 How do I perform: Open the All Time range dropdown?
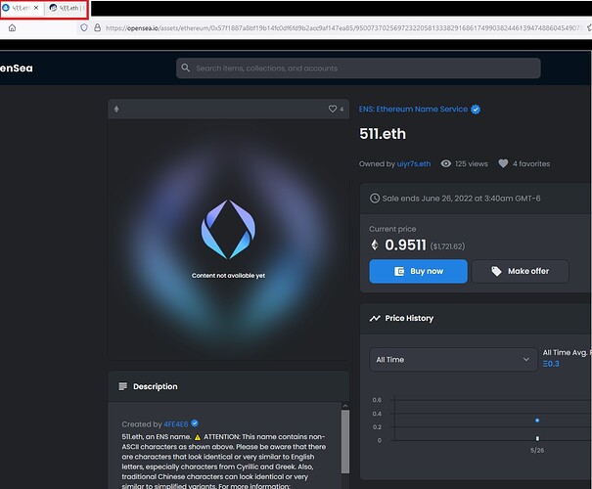coord(453,360)
